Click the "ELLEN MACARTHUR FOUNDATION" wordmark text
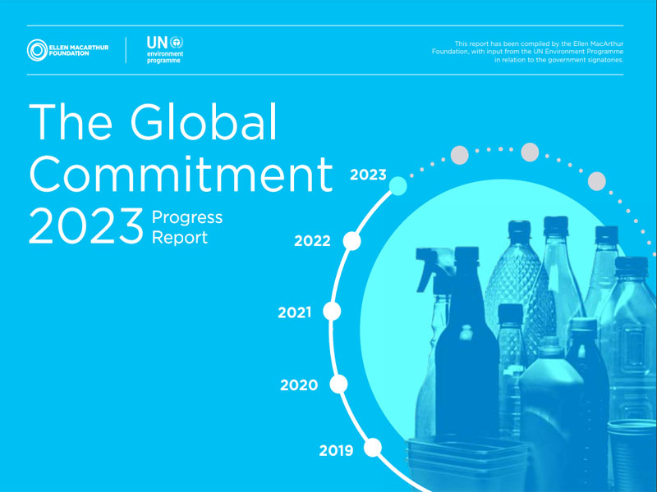This screenshot has width=657, height=492. coord(79,50)
